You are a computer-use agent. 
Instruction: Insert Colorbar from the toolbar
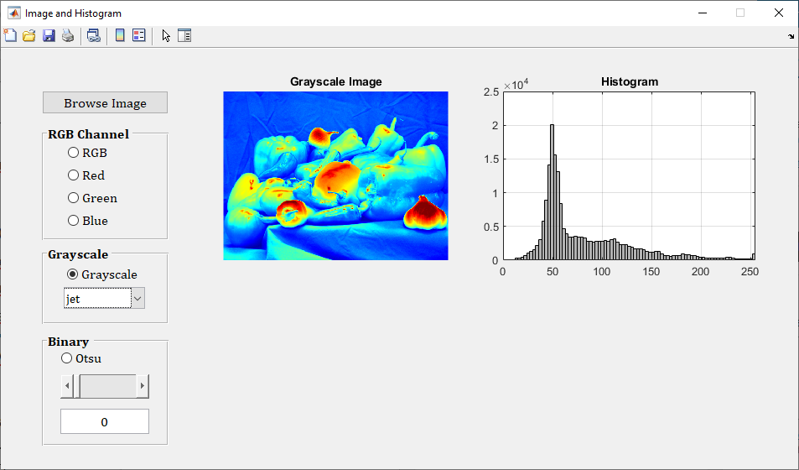120,35
